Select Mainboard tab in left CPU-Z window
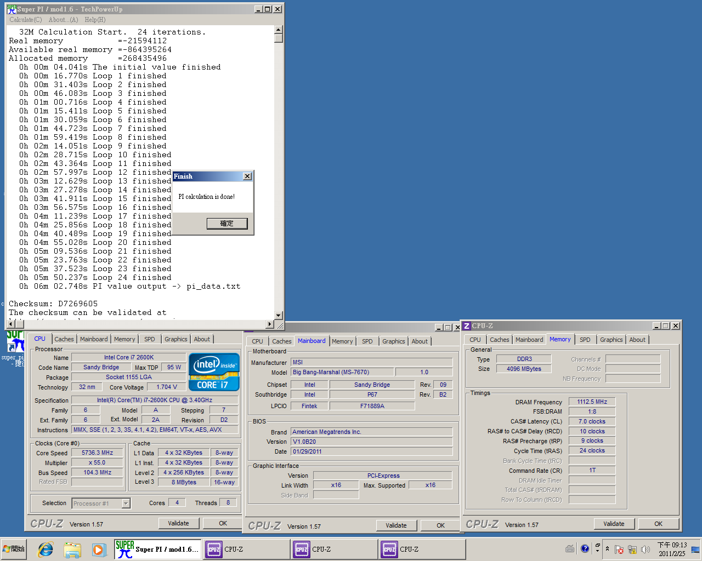The image size is (702, 561). [x=94, y=339]
